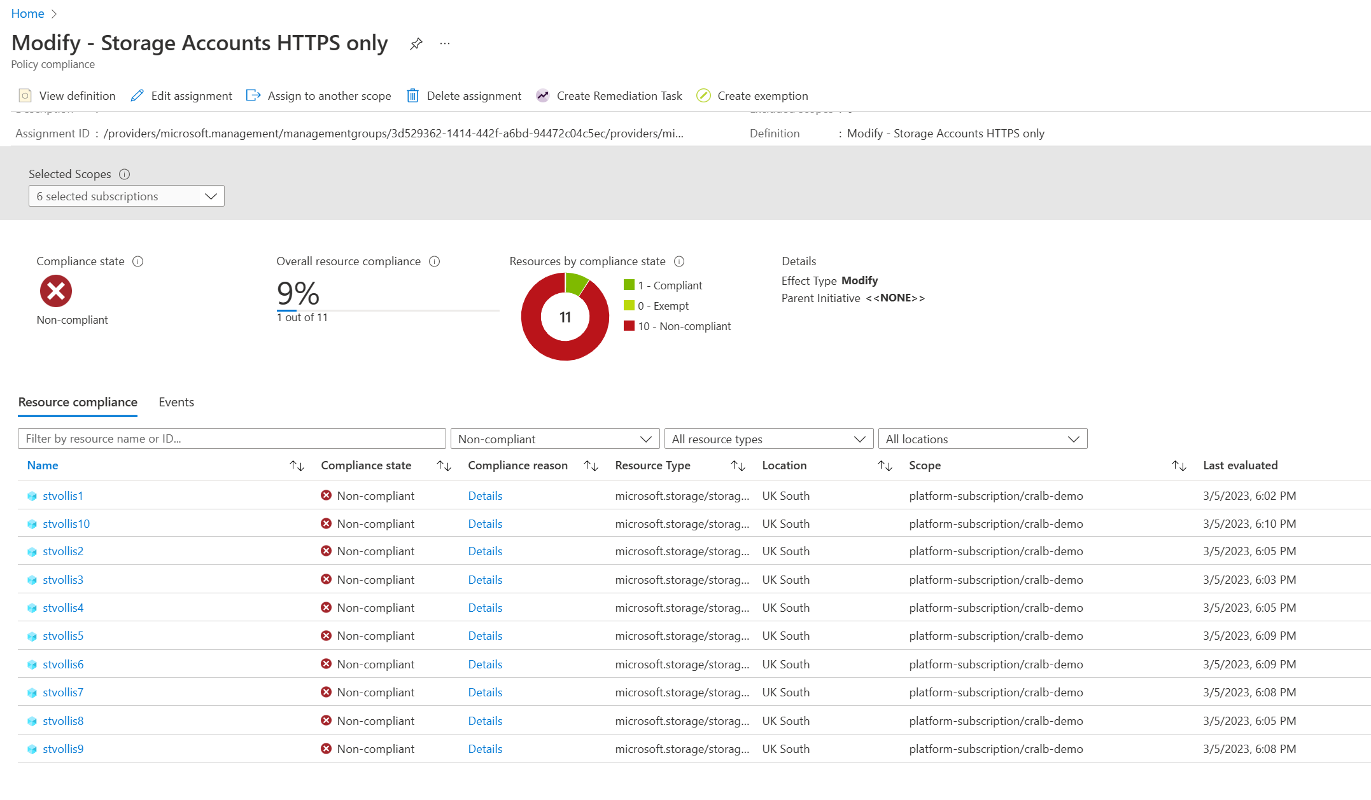
Task: Click the red Non-compliant legend swatch
Action: (x=629, y=326)
